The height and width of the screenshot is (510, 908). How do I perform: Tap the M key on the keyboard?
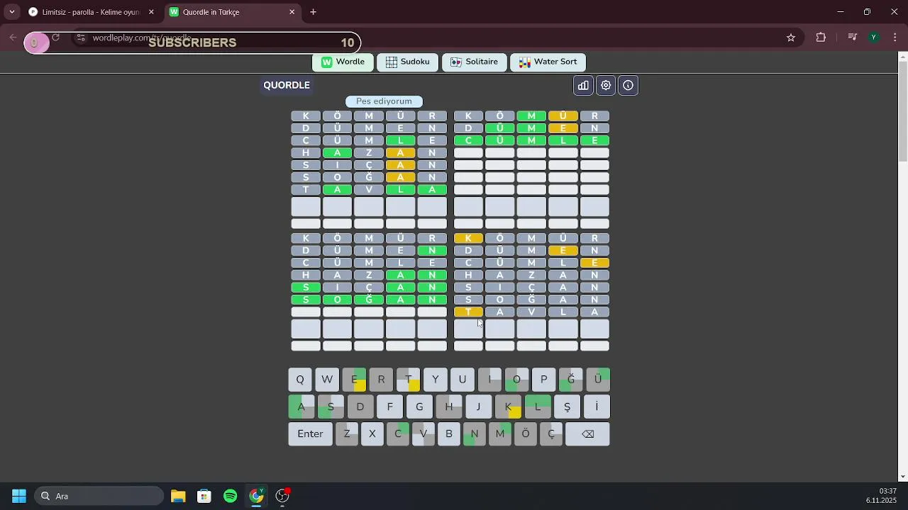500,433
